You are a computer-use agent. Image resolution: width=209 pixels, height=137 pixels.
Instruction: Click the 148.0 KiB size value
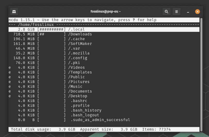click(x=24, y=58)
